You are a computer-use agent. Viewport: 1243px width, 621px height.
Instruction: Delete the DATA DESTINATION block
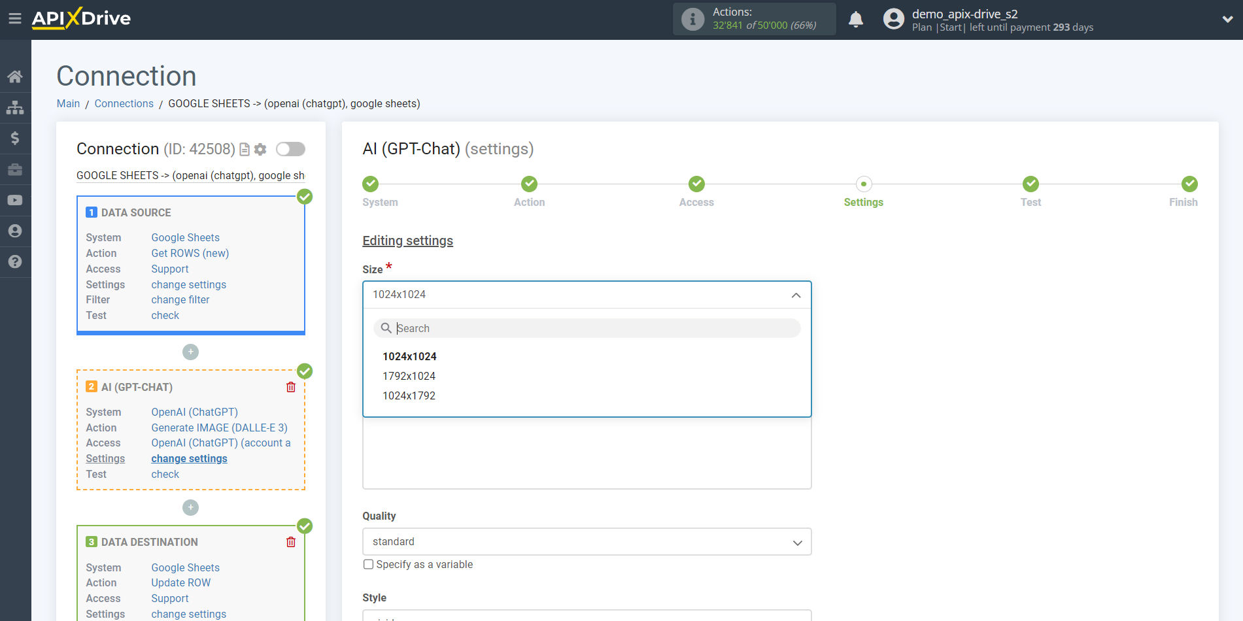point(291,542)
